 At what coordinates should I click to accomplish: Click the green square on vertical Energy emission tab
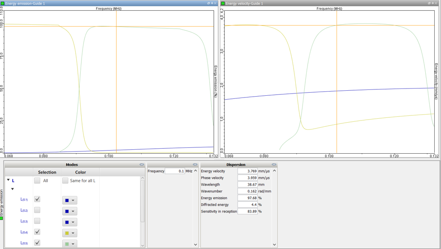(1, 218)
